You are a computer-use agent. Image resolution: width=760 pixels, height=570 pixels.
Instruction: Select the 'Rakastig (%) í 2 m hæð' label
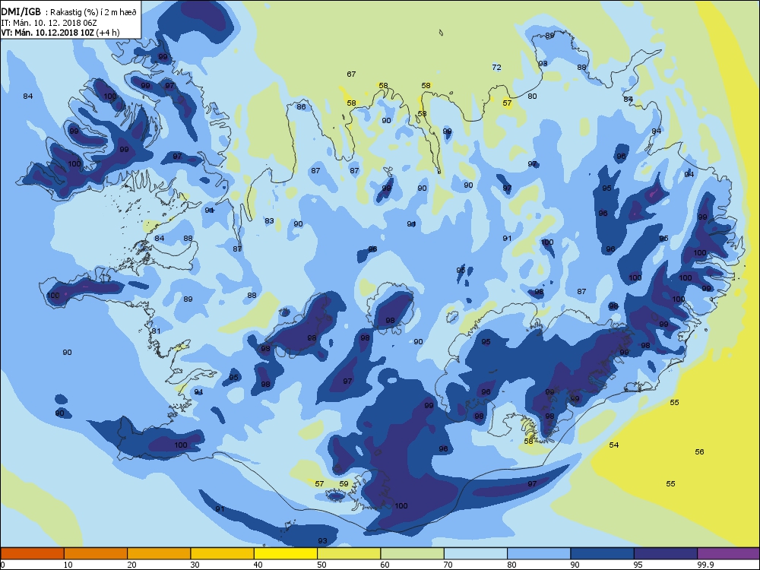(94, 13)
